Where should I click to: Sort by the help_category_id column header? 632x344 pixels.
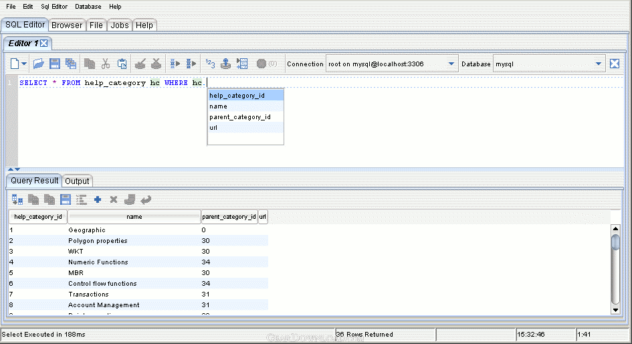(x=38, y=217)
